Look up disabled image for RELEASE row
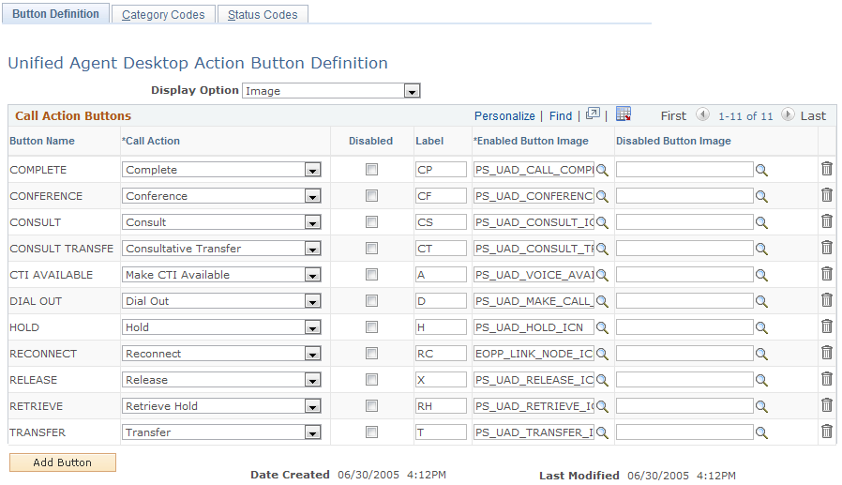The height and width of the screenshot is (485, 842). tap(761, 380)
